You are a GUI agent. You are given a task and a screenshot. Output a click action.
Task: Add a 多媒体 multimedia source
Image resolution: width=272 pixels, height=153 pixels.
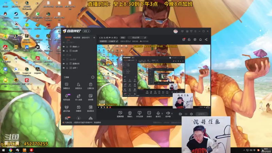pos(149,114)
